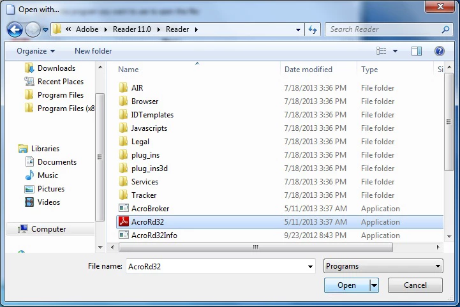This screenshot has height=307, width=460.
Task: Click AcroRd32Info's date 9/23/2012 8:43 PM
Action: pos(315,236)
